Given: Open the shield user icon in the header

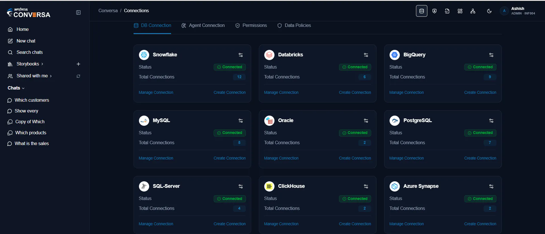Looking at the screenshot, I should tap(434, 11).
